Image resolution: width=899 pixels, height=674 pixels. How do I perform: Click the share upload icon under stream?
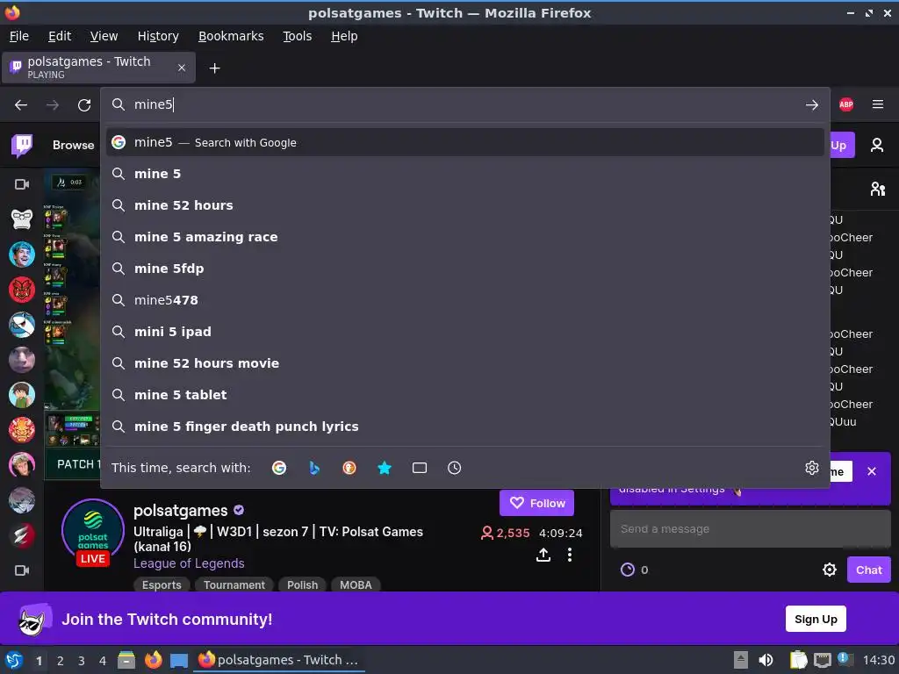click(543, 555)
